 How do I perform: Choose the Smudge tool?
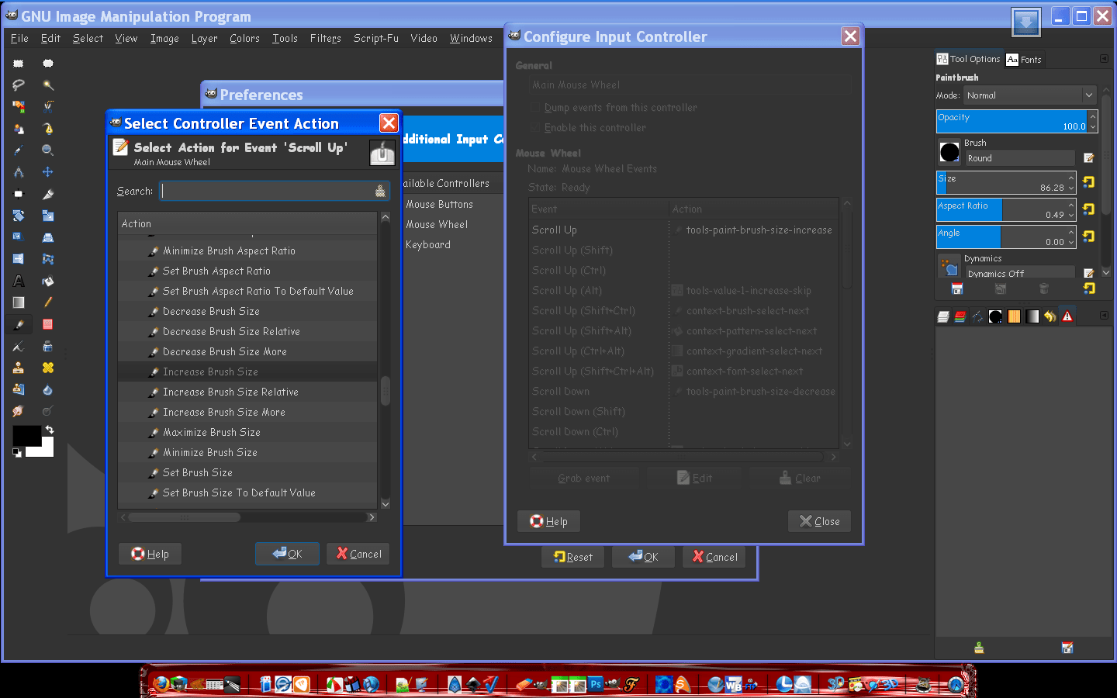(19, 411)
